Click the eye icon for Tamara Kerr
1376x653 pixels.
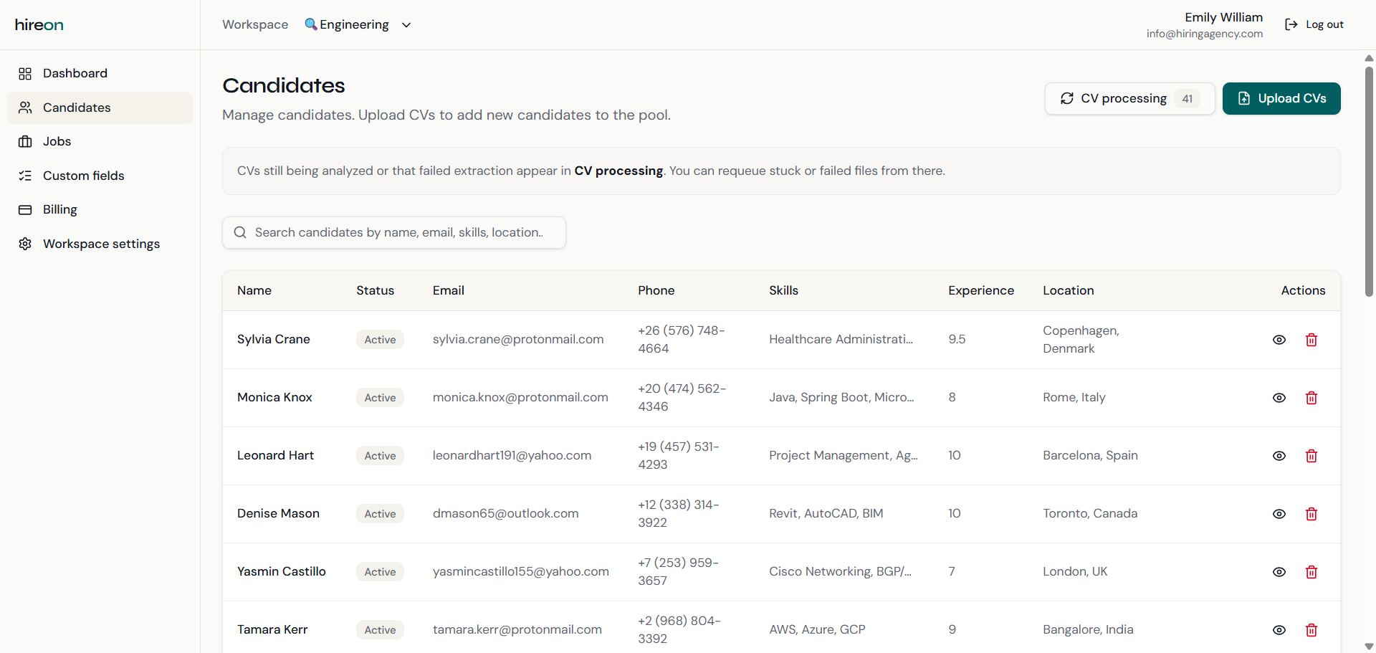[1279, 630]
